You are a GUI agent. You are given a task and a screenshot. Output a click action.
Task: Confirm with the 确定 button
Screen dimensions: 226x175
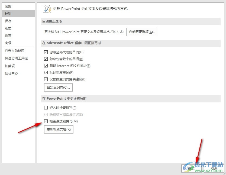pyautogui.click(x=191, y=168)
